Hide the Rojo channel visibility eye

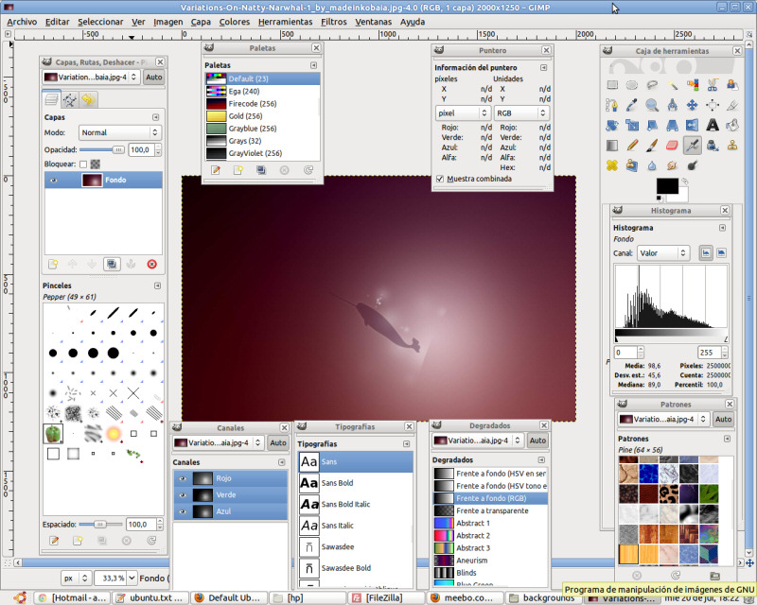coord(183,478)
